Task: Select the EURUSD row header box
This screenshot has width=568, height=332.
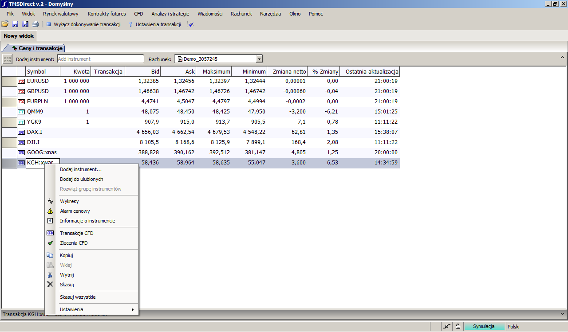Action: click(x=9, y=81)
